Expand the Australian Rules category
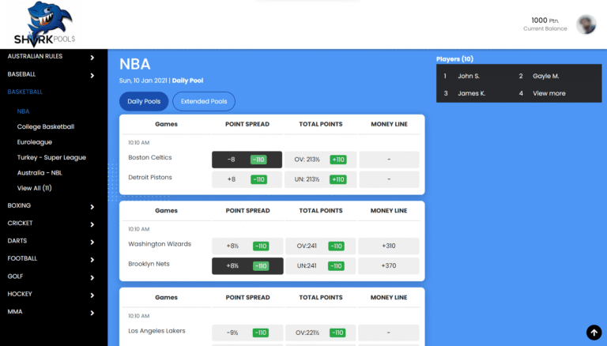This screenshot has width=607, height=346. pyautogui.click(x=92, y=57)
